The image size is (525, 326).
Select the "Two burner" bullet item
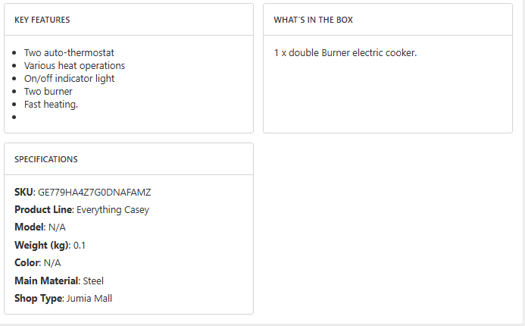point(48,92)
